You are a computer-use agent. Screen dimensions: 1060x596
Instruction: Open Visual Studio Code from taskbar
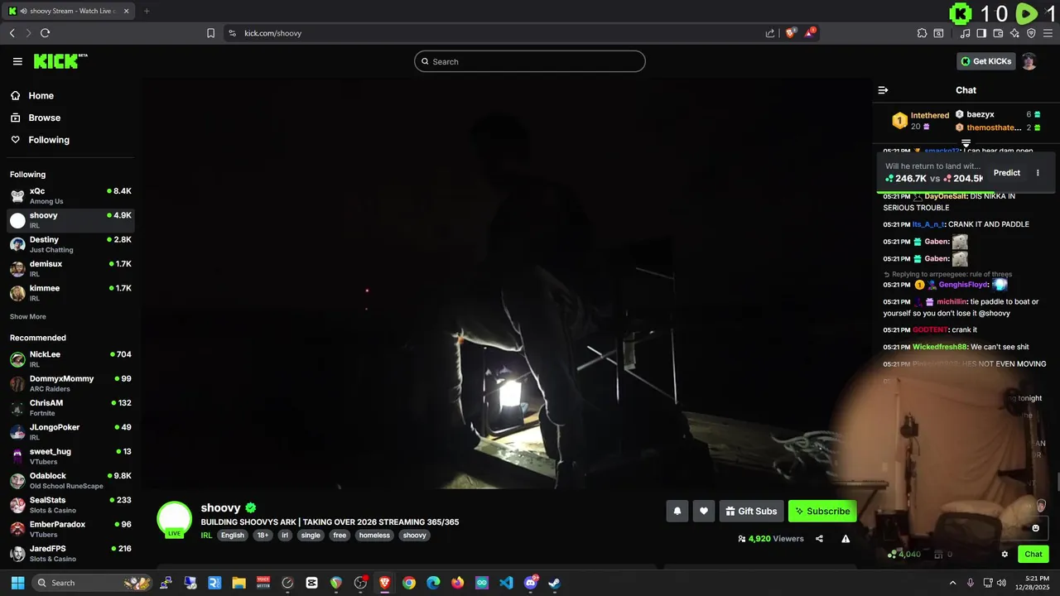tap(506, 583)
